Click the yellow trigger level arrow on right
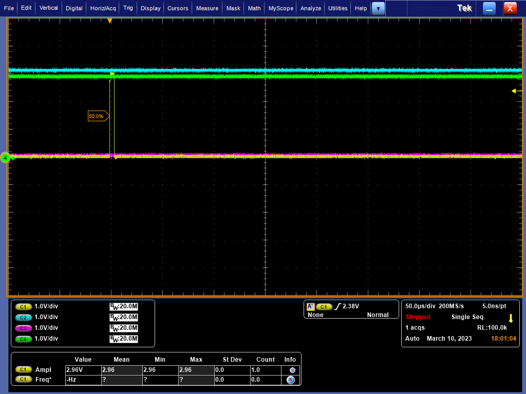Screen dimensions: 526x394 [514, 91]
